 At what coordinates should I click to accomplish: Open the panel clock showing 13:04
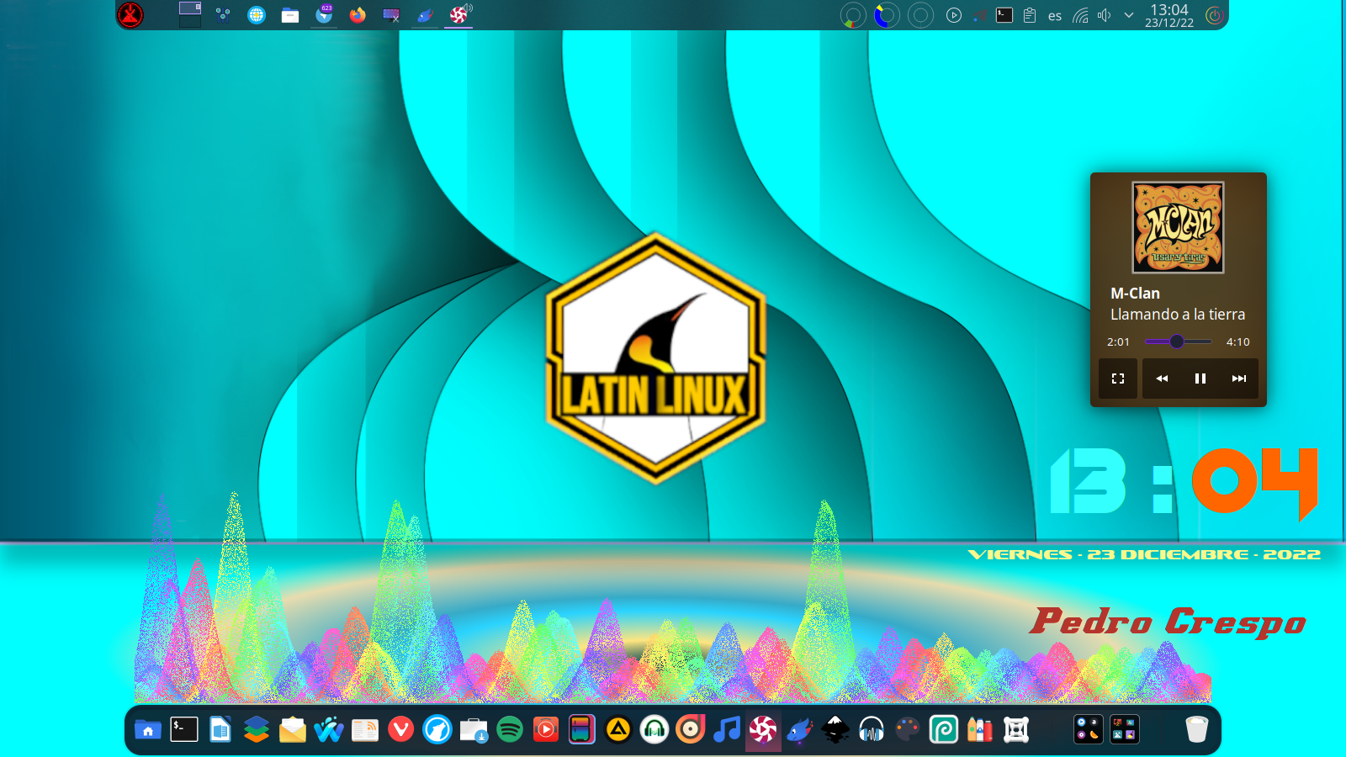click(x=1169, y=15)
